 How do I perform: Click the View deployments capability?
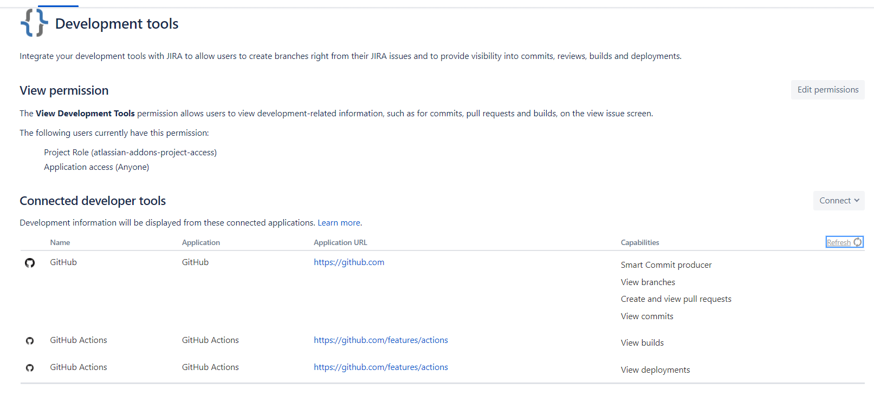click(x=656, y=370)
